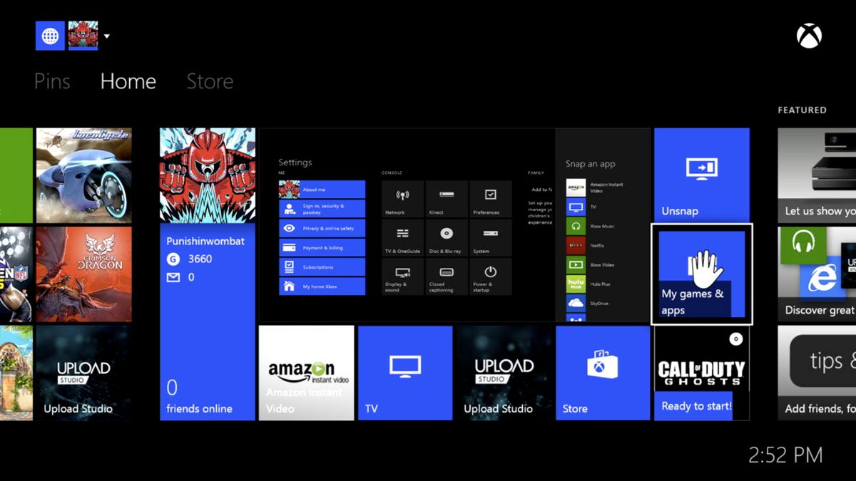The image size is (856, 481).
Task: Switch to the Store tab
Action: point(209,81)
